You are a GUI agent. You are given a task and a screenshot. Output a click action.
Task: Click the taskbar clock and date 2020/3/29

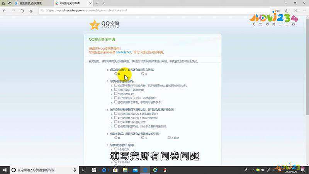click(x=291, y=170)
